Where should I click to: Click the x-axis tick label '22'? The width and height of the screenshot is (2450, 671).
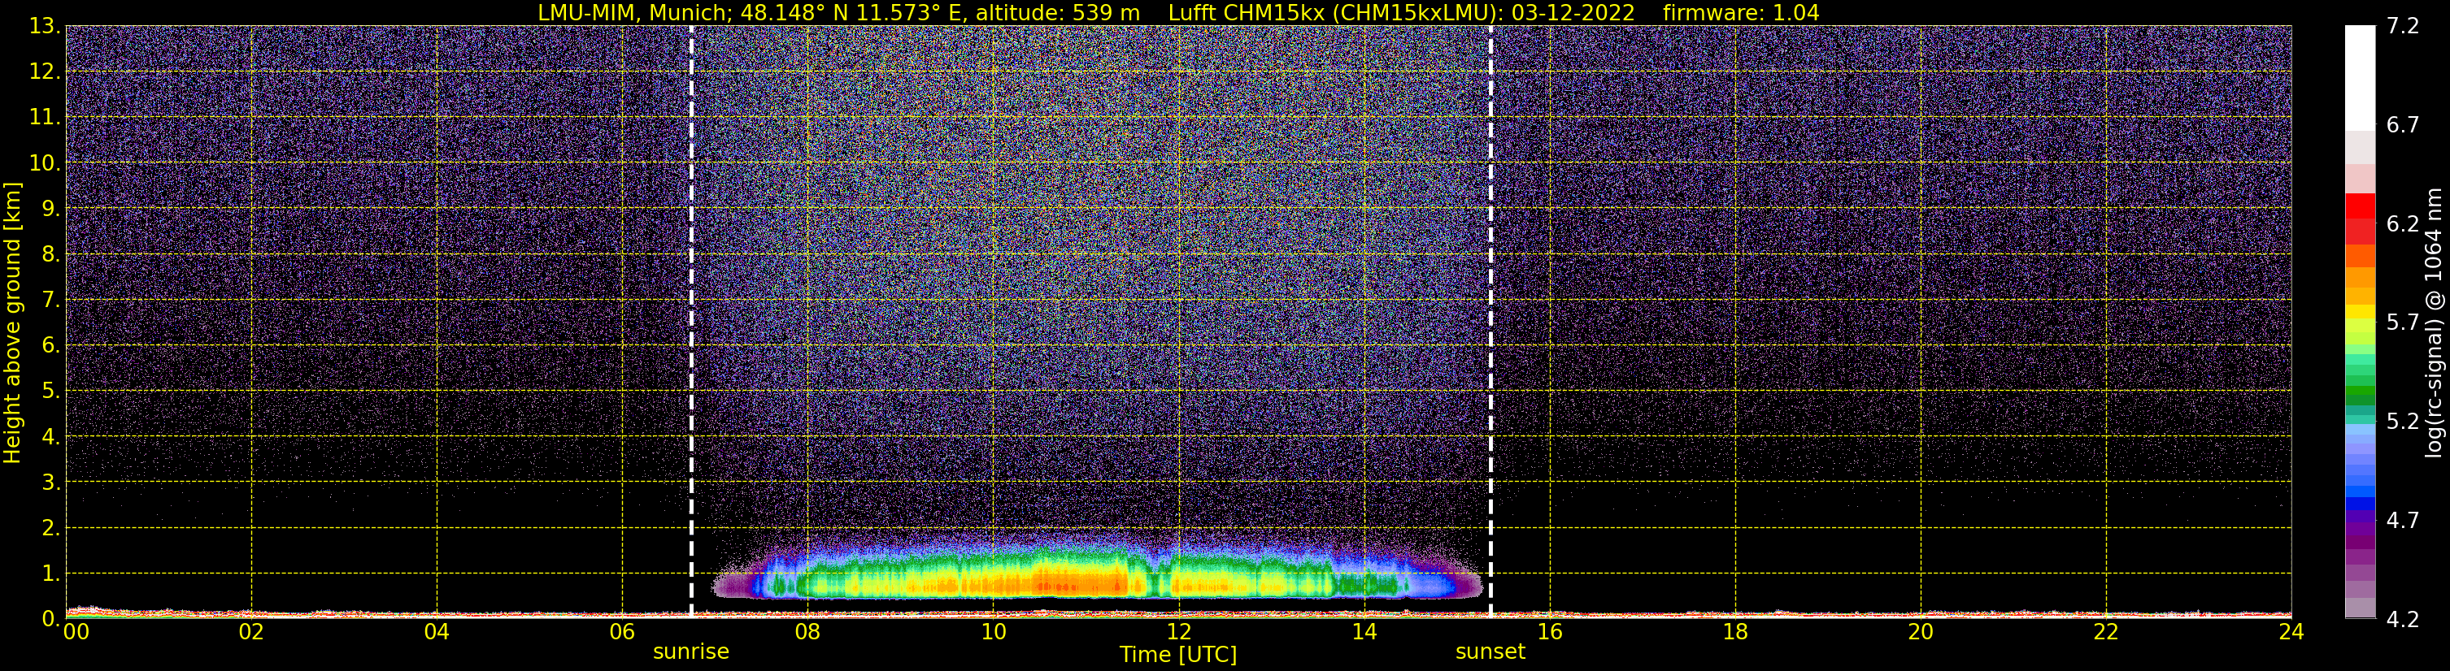[x=2106, y=632]
